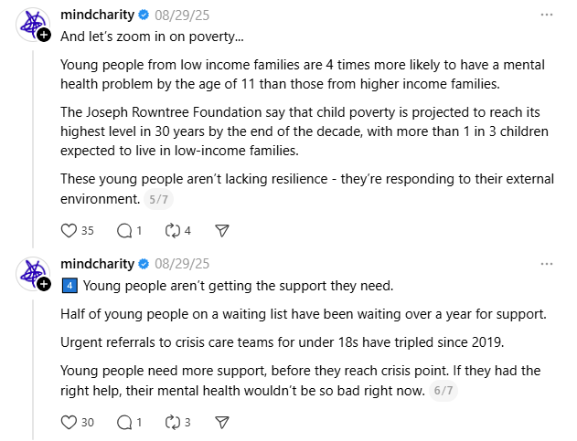Open more options menu on first post
This screenshot has height=441, width=577.
[x=547, y=15]
